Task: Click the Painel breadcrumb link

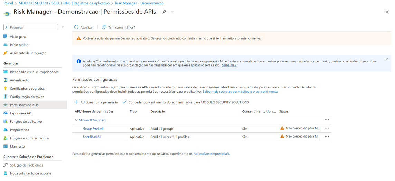Action: pyautogui.click(x=8, y=3)
